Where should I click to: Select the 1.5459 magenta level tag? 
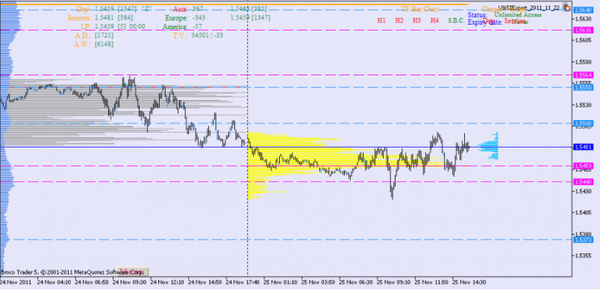pyautogui.click(x=584, y=166)
